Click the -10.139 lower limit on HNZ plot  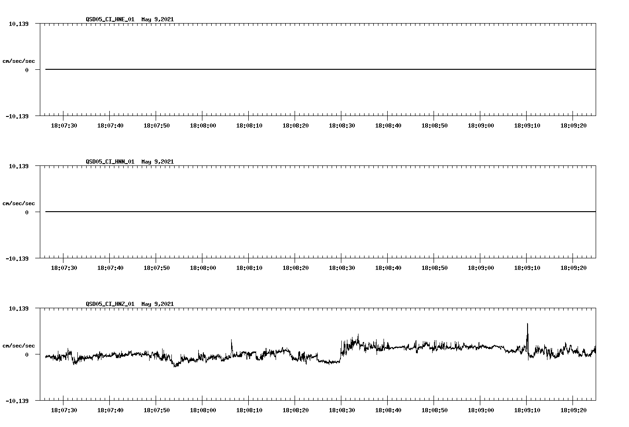pyautogui.click(x=17, y=401)
